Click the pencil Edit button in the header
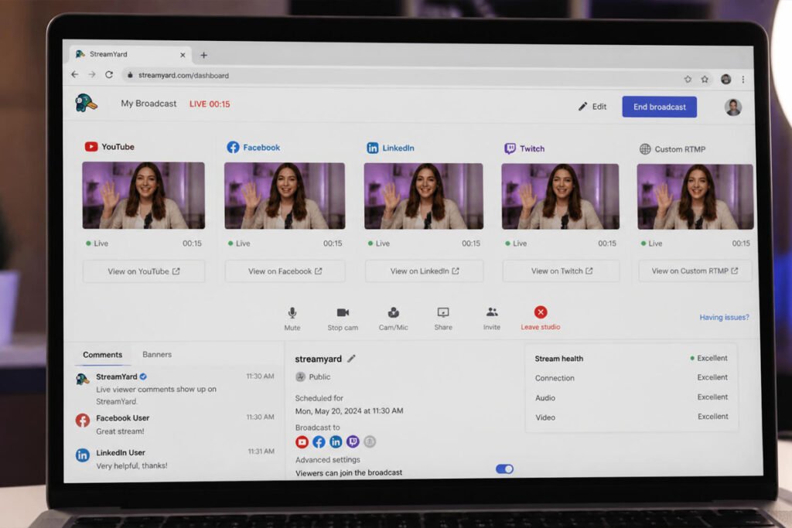 (592, 107)
